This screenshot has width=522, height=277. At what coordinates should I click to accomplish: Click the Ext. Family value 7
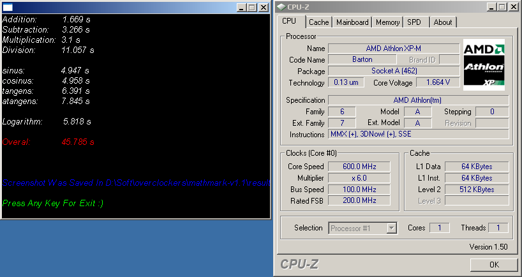coord(342,123)
